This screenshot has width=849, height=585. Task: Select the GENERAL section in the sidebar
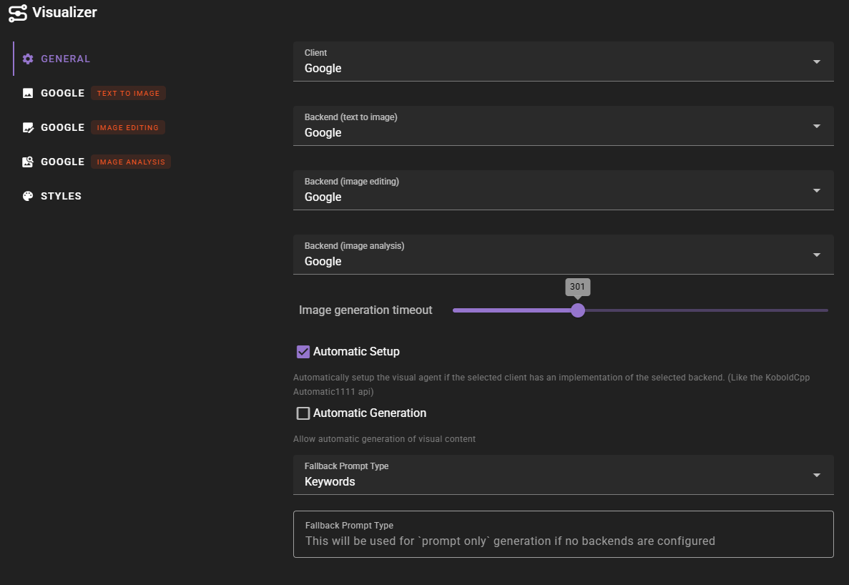point(64,59)
